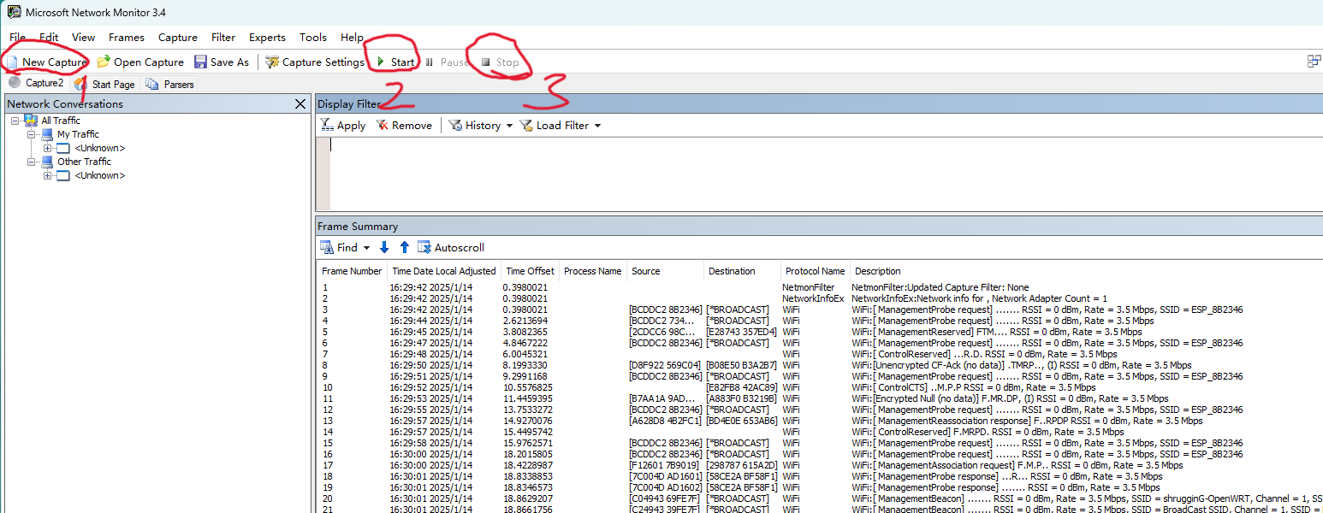Click Remove in the display filter toolbar
Screen dimensions: 1323x513
tap(404, 125)
